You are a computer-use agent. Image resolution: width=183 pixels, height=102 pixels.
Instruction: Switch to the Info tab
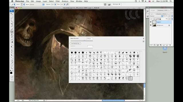(166, 10)
